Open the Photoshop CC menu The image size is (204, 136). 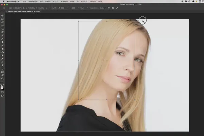point(13,1)
